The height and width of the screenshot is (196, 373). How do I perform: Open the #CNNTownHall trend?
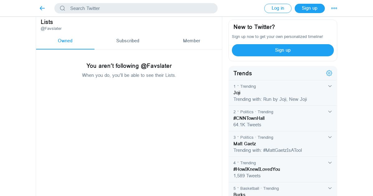(x=249, y=118)
